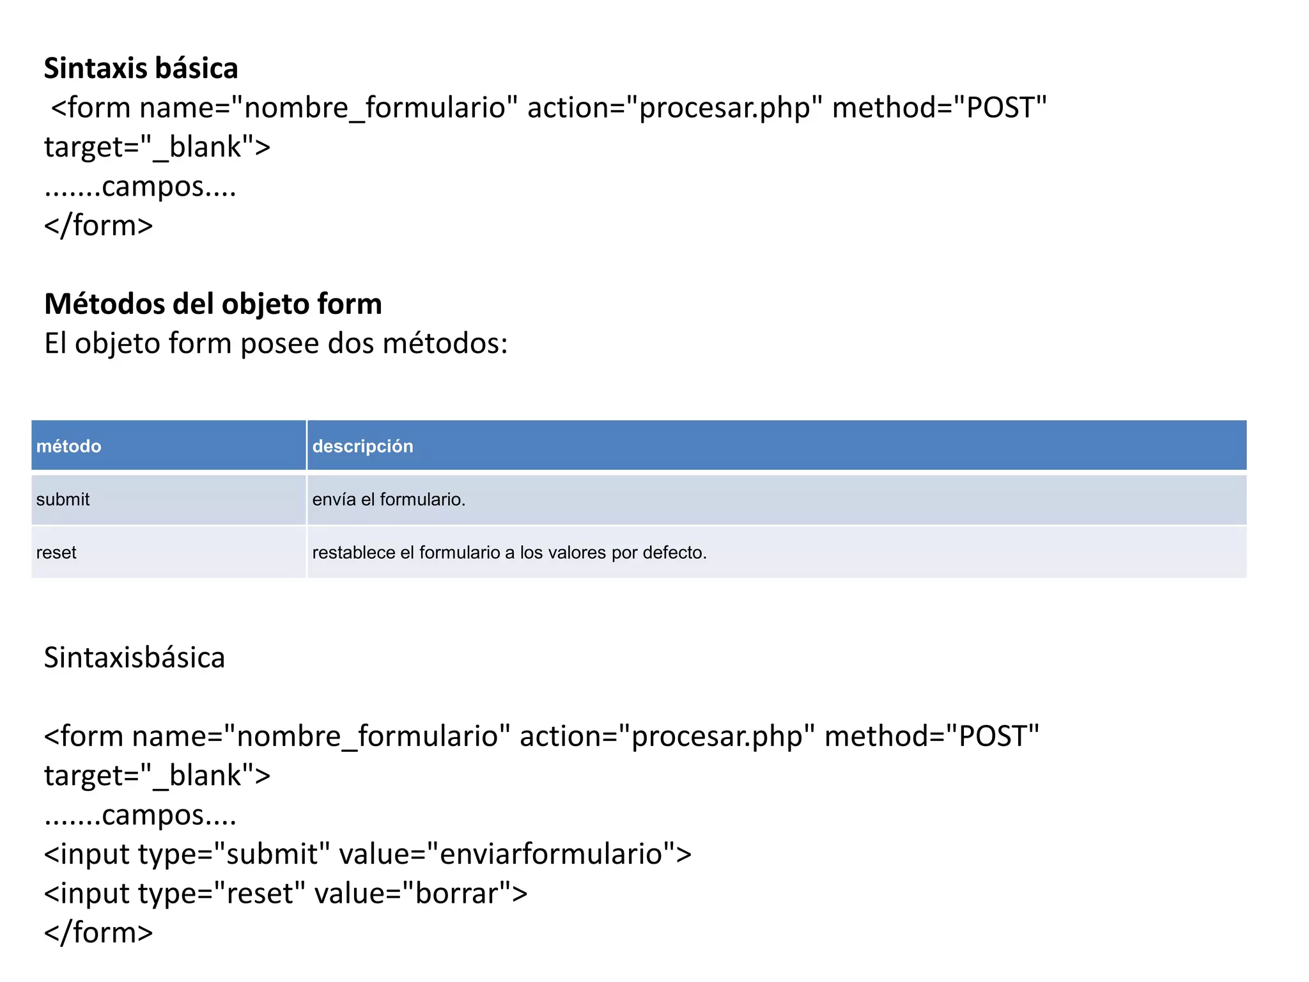
Task: Click the ".......campos...." line below the table
Action: 140,815
